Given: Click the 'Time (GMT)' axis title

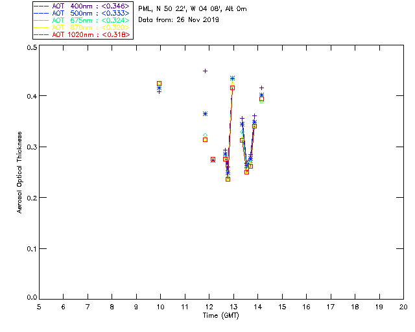Looking at the screenshot, I should point(221,316).
